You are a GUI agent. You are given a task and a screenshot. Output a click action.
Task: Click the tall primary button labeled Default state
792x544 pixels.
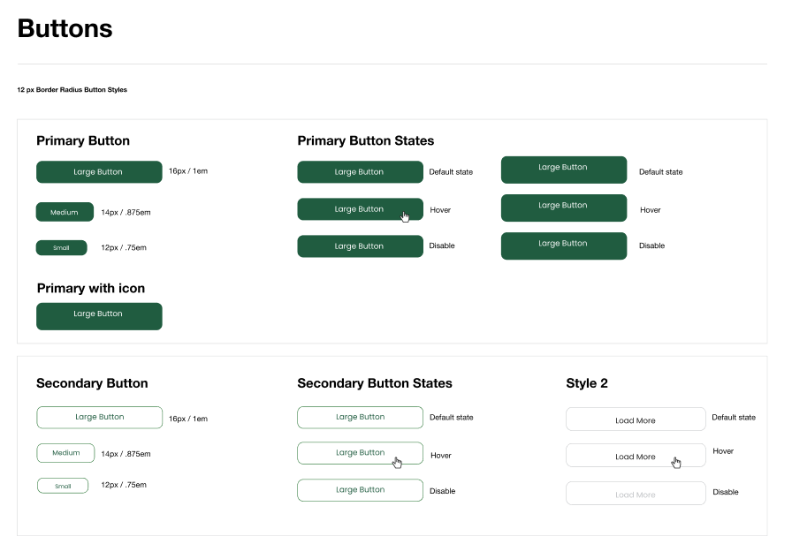(x=563, y=170)
